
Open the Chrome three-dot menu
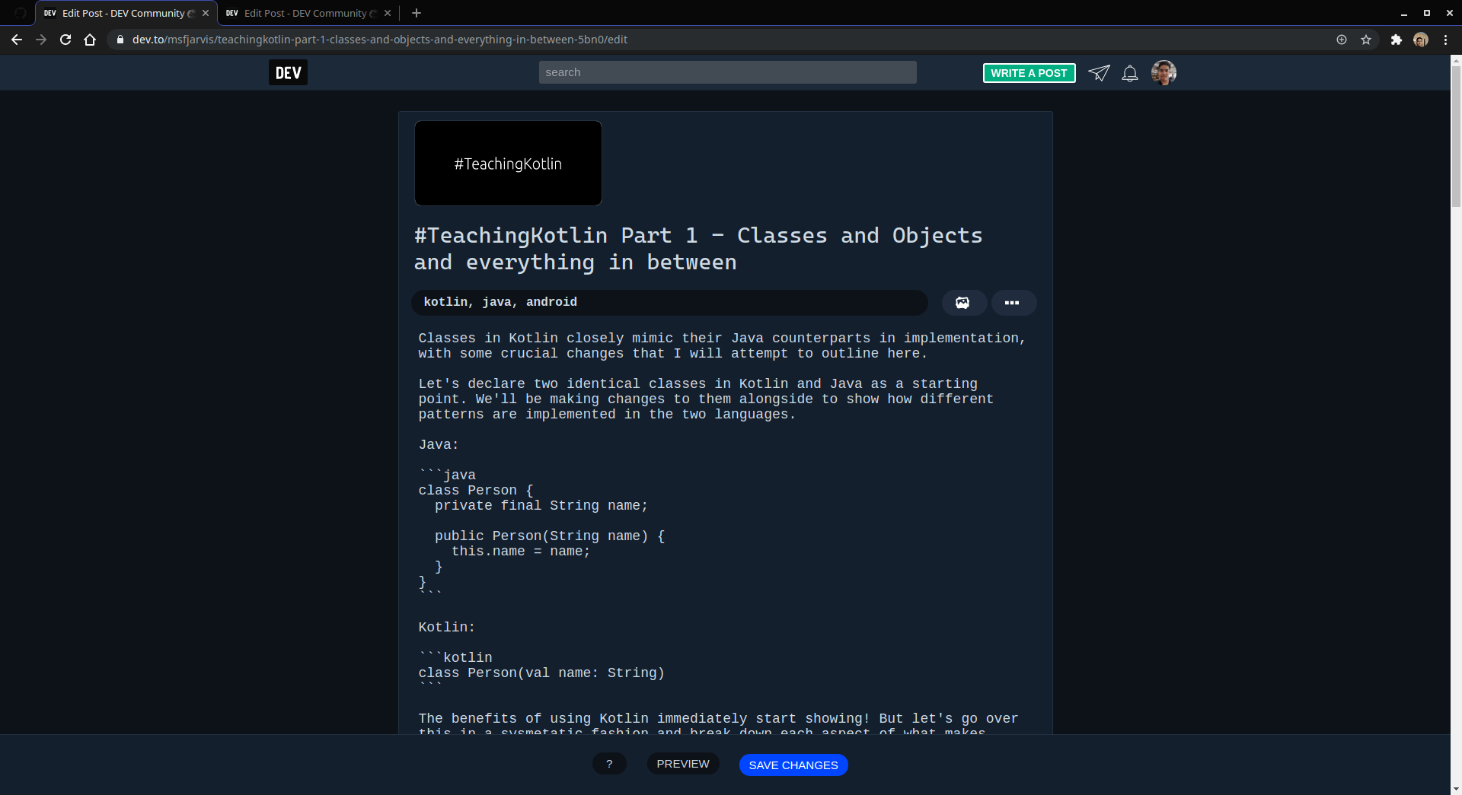point(1445,40)
